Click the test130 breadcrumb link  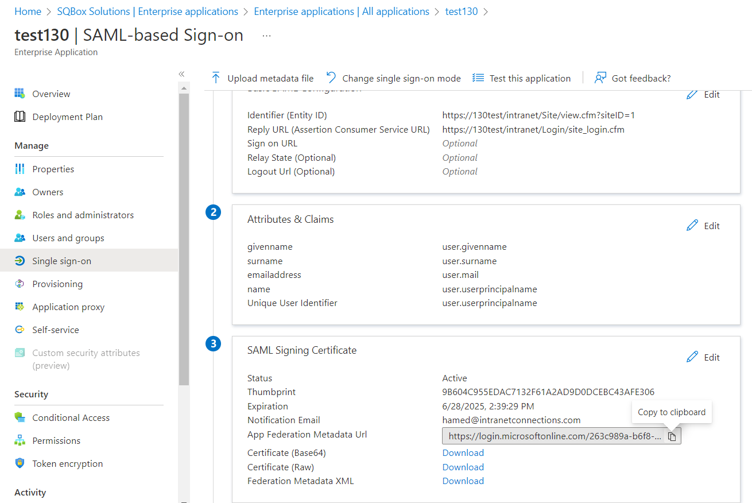462,11
